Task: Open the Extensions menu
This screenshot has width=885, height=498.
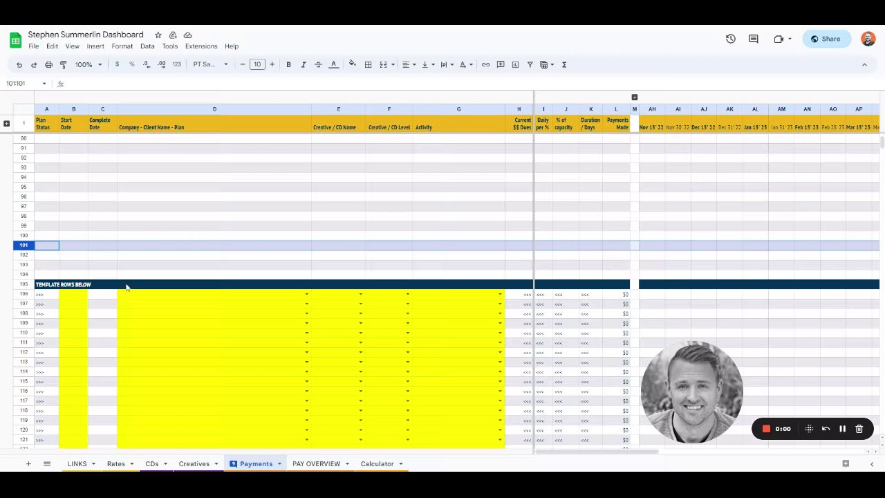Action: pyautogui.click(x=201, y=46)
